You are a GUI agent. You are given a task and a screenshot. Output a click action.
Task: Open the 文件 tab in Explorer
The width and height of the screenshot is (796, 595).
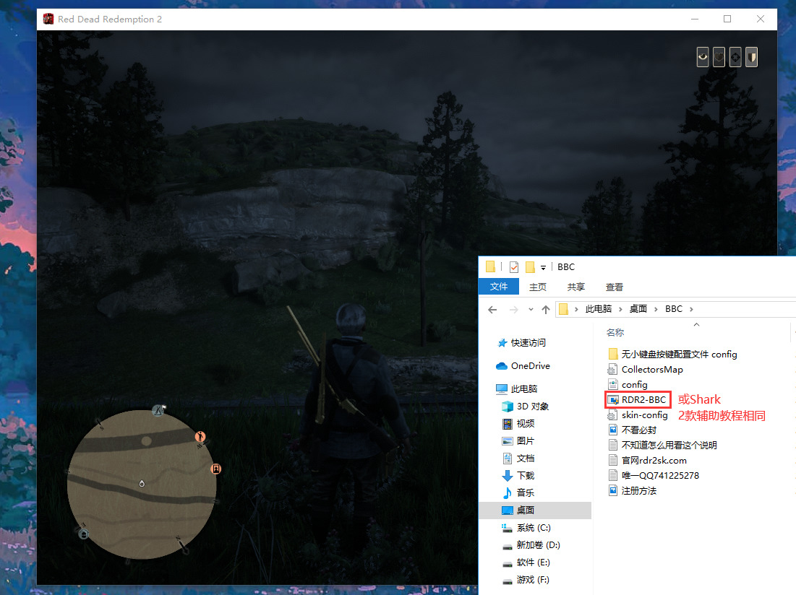point(499,287)
